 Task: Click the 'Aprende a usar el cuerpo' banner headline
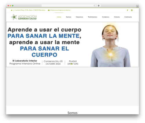click(44, 30)
